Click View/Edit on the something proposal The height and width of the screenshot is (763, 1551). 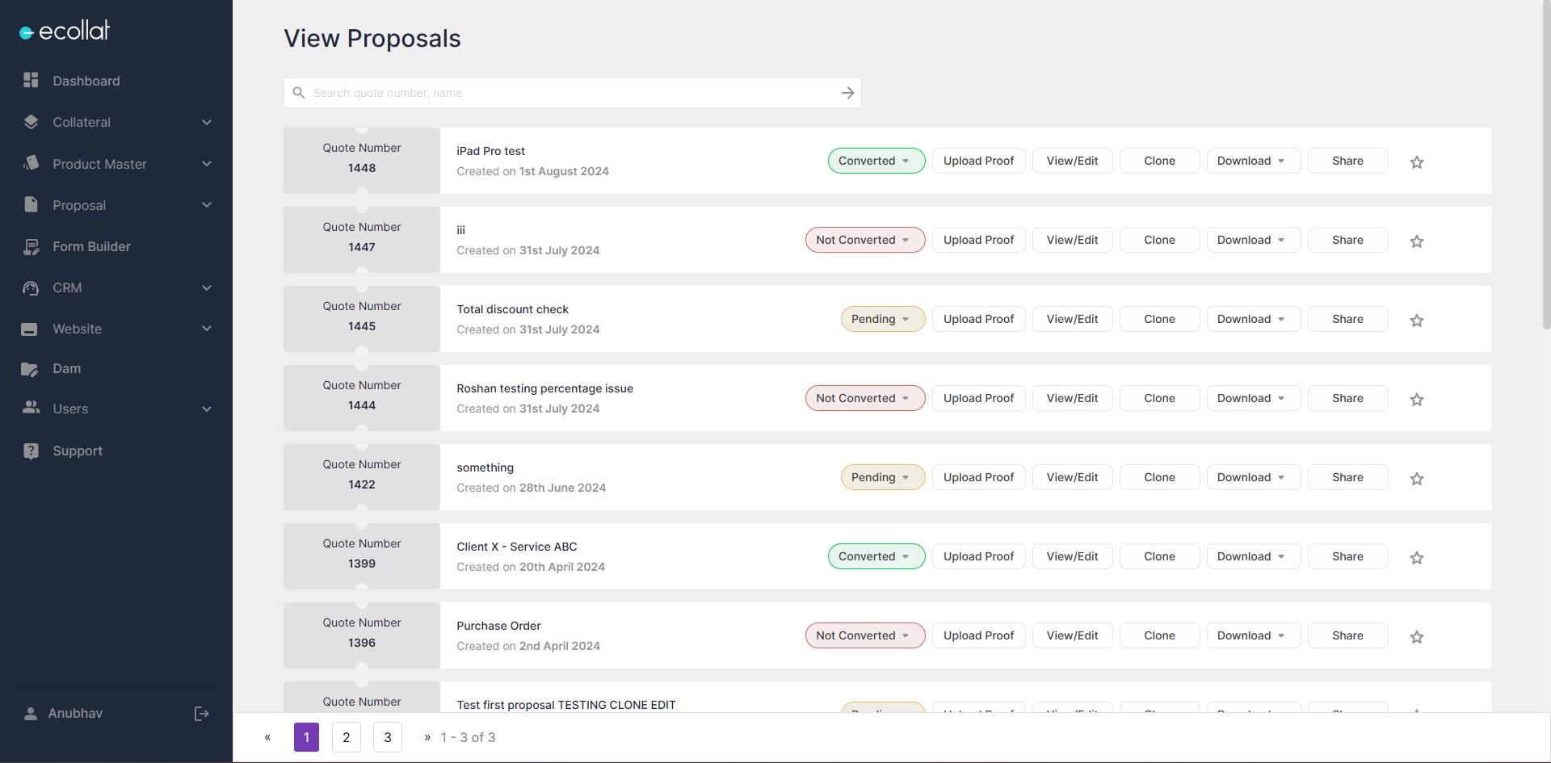1071,477
